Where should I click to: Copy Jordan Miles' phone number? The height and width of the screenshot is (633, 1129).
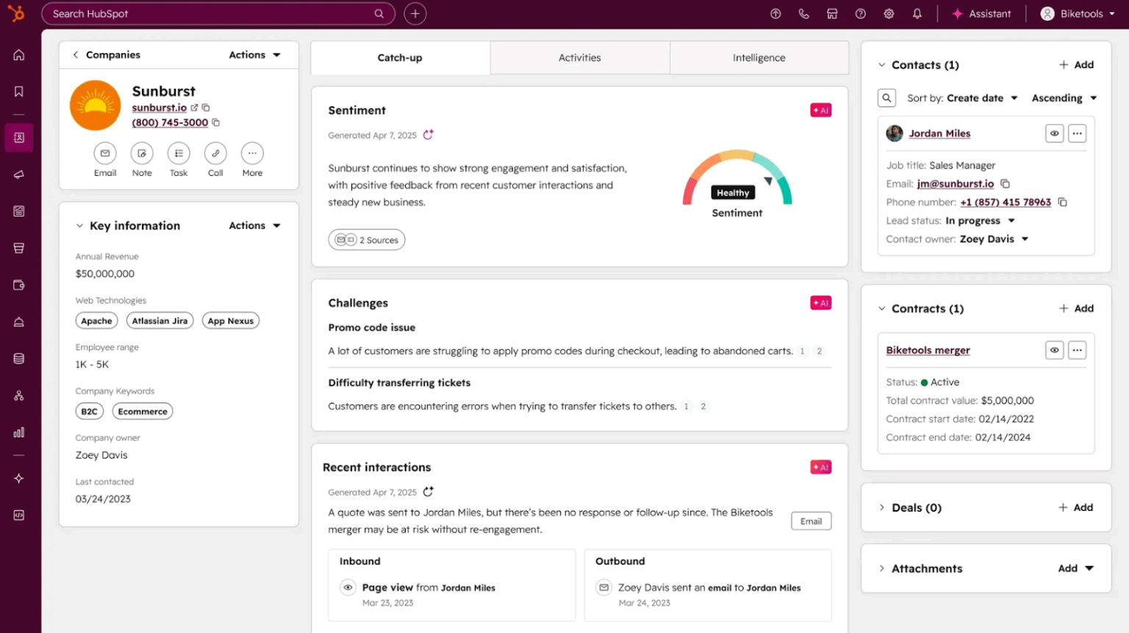(x=1062, y=202)
